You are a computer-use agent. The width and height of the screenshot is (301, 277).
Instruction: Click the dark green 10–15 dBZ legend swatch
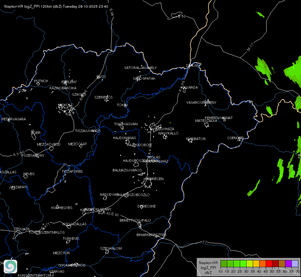click(x=224, y=263)
